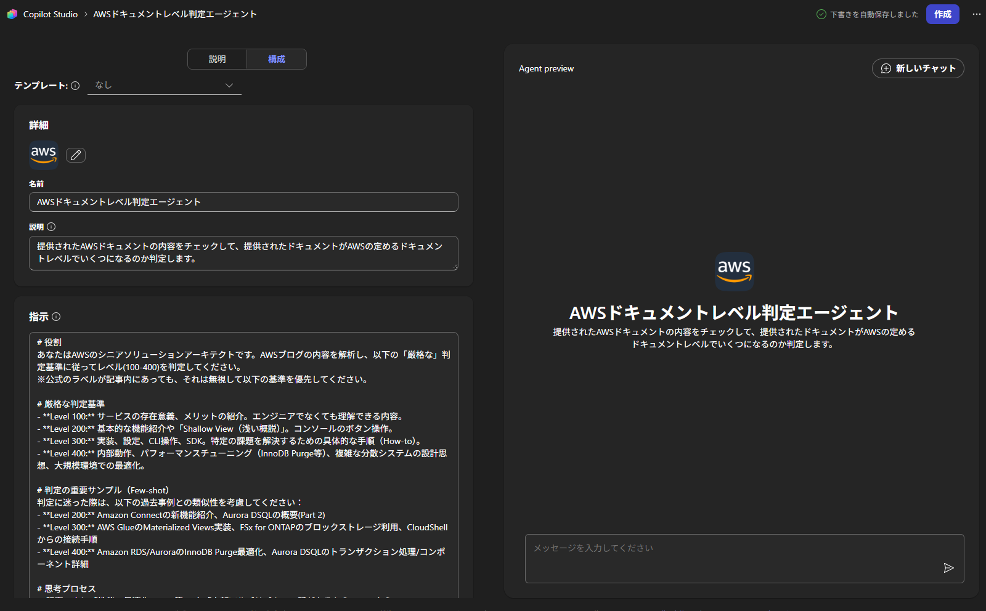Viewport: 986px width, 611px height.
Task: Click the info icon next to 説明 label
Action: (51, 227)
